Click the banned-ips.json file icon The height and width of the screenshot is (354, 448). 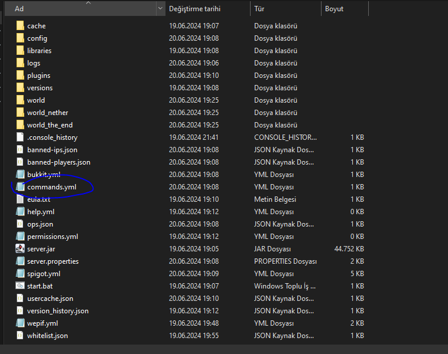click(20, 150)
